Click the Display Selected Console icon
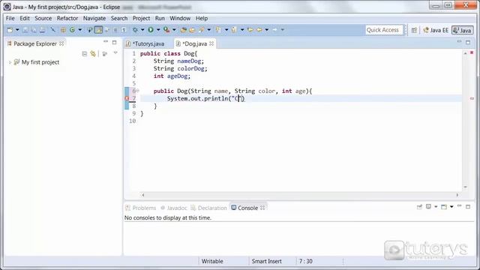Screen dimensions: 480x270 [428, 207]
